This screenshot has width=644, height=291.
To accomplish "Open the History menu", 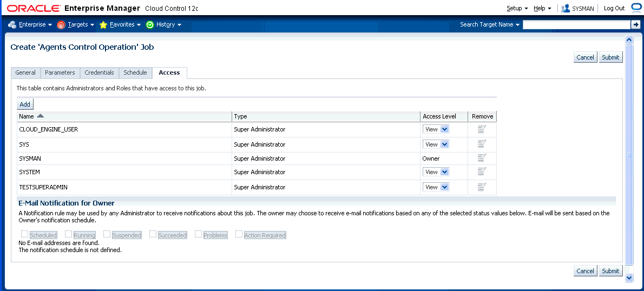I will (169, 25).
